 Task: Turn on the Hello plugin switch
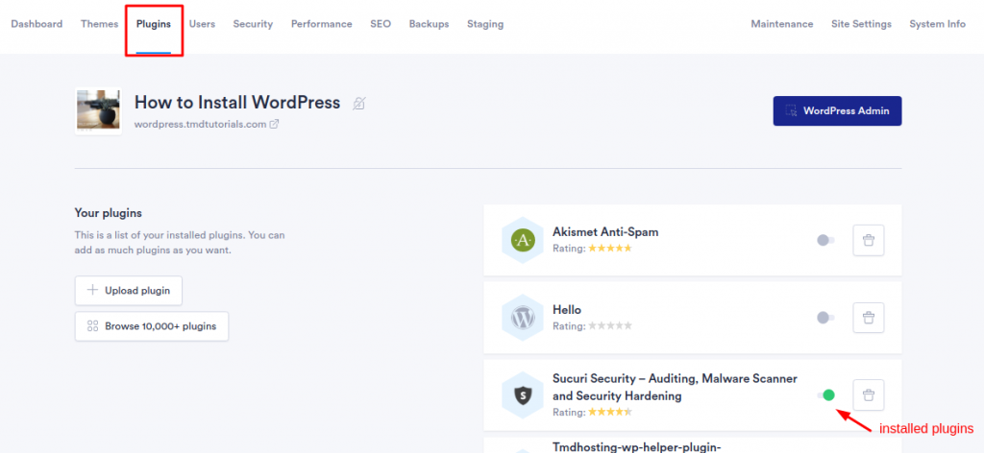coord(824,318)
